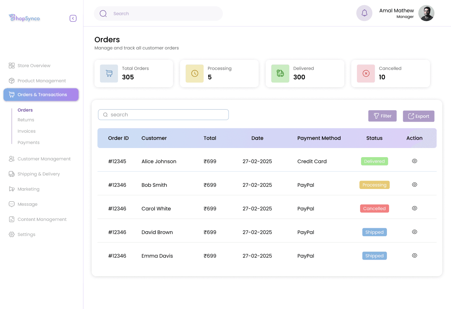Click the Message chat bubble icon
This screenshot has width=451, height=309.
point(12,204)
